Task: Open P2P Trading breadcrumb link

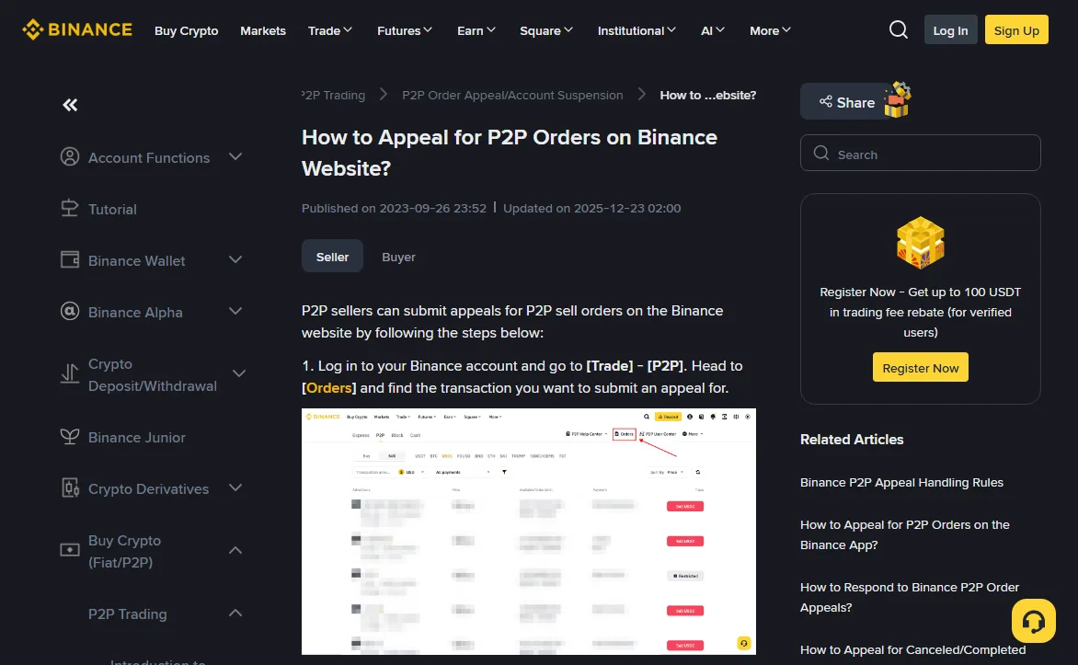Action: [334, 95]
